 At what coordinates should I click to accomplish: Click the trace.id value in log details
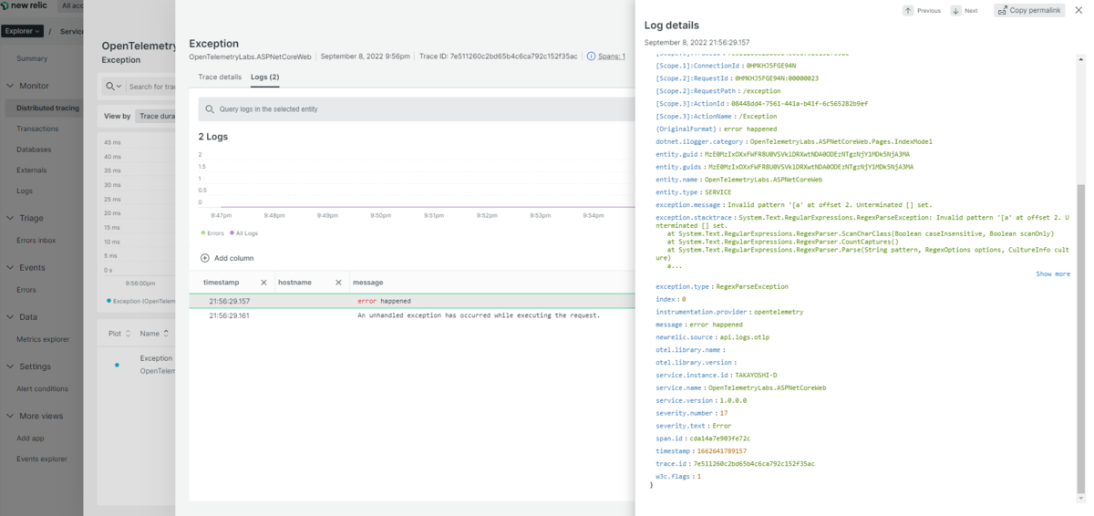pos(754,464)
